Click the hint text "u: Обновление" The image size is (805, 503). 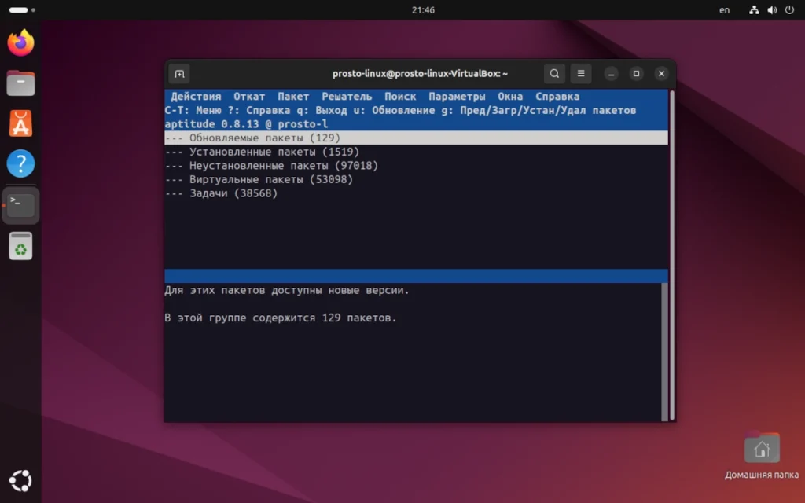pyautogui.click(x=395, y=110)
